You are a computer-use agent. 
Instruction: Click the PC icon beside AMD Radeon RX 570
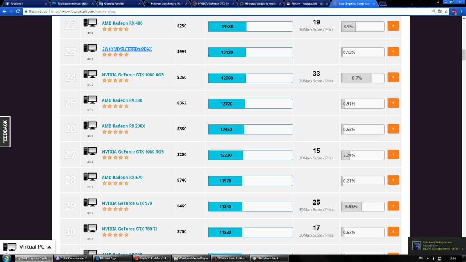pos(90,177)
